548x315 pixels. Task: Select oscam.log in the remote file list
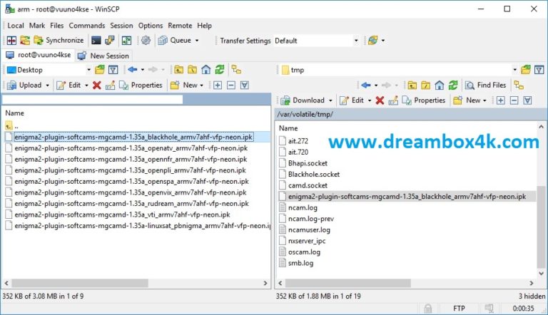[x=304, y=252]
